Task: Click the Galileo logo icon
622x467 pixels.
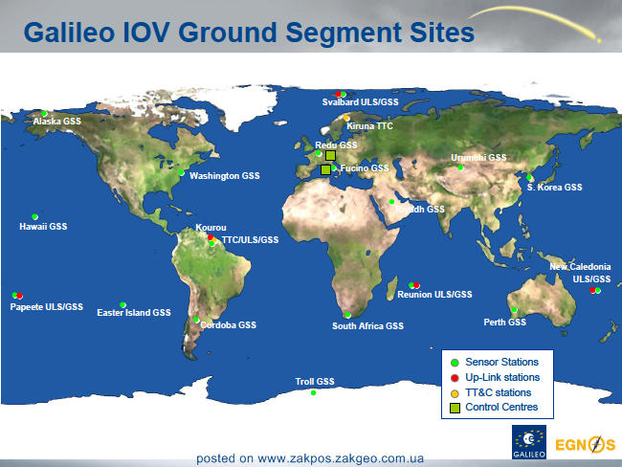Action: (529, 442)
